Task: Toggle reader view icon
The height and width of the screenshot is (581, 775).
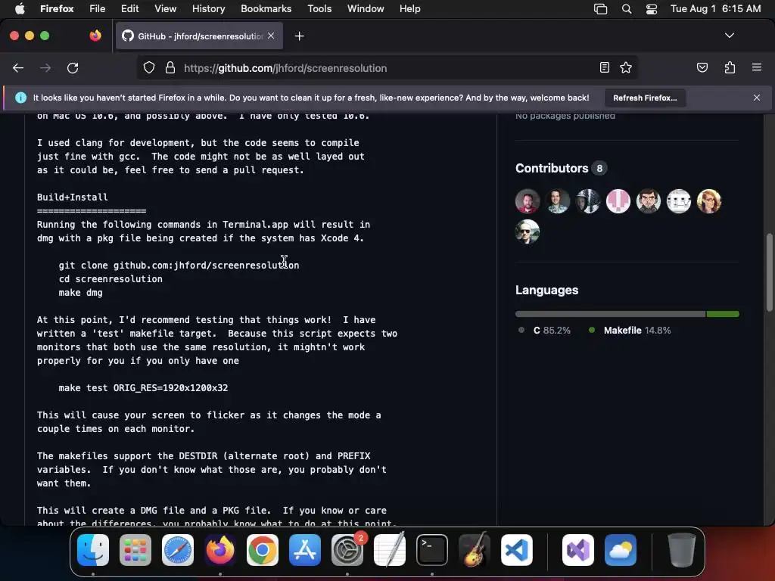Action: click(604, 67)
